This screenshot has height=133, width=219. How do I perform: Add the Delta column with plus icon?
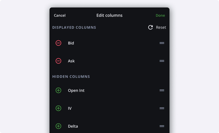point(58,126)
